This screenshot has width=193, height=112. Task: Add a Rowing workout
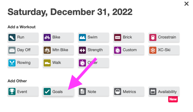click(23, 63)
